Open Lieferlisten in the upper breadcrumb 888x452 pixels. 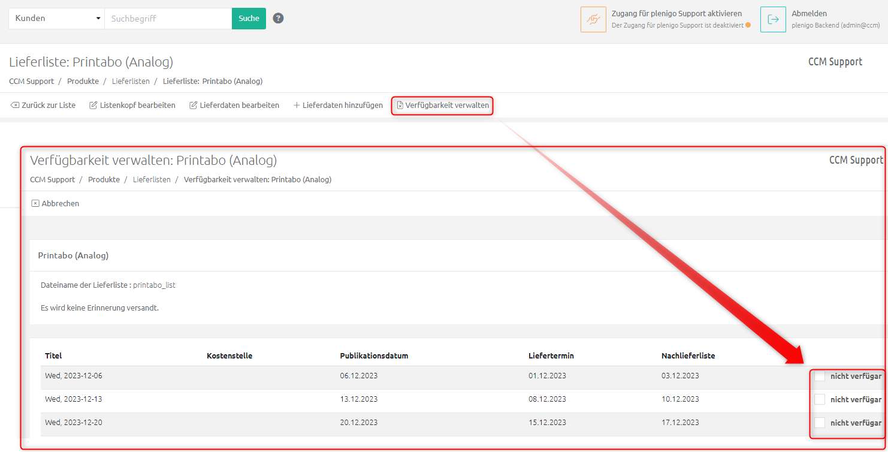pyautogui.click(x=131, y=81)
